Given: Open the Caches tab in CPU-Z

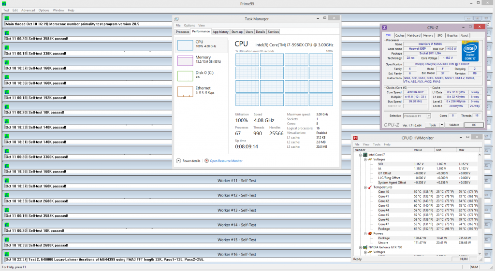Looking at the screenshot, I should point(400,36).
